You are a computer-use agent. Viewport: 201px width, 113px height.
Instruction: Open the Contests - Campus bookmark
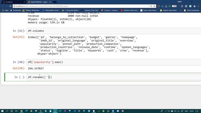110,10
